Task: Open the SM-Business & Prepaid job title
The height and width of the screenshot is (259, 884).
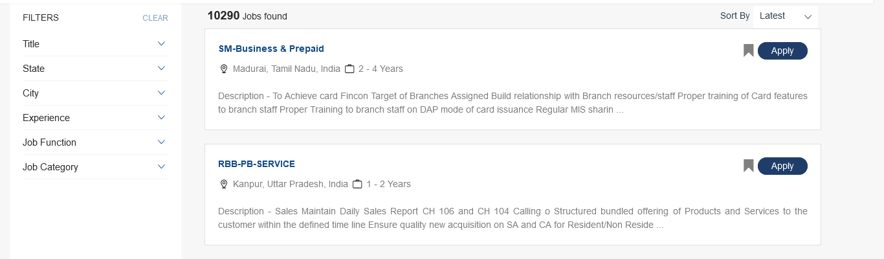Action: [271, 49]
